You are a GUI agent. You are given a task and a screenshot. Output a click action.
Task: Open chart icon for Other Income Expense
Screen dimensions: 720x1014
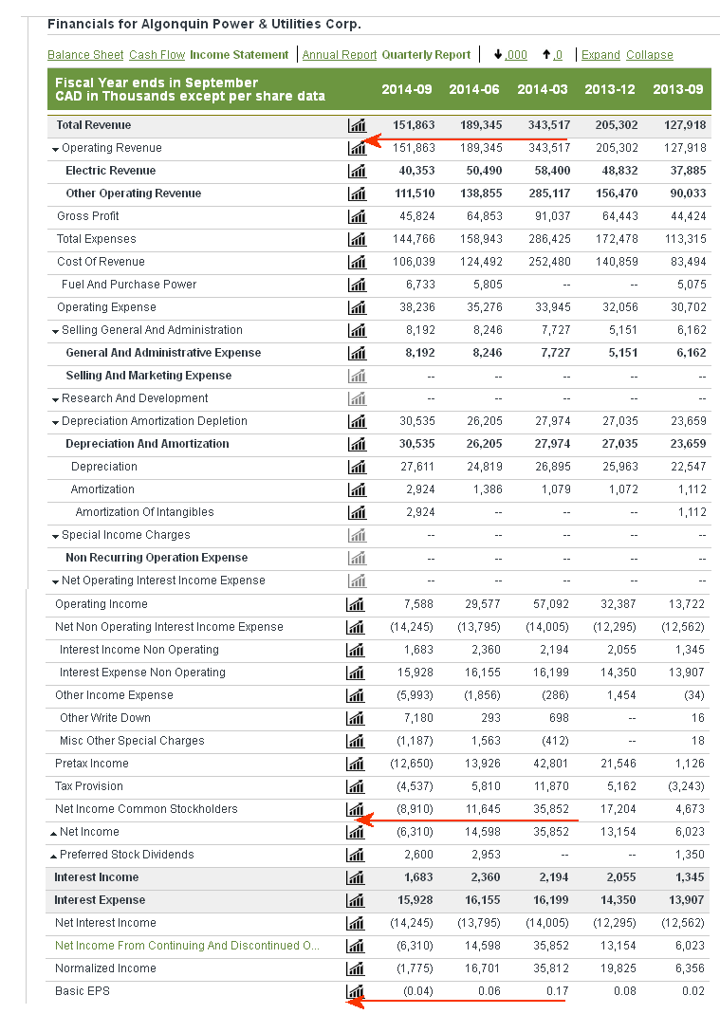point(355,696)
